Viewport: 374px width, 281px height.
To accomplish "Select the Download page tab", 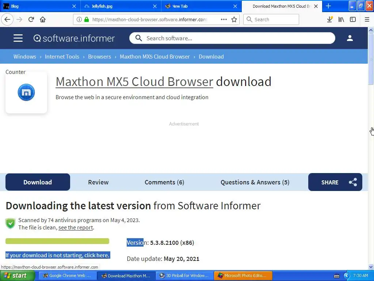I will [38, 182].
